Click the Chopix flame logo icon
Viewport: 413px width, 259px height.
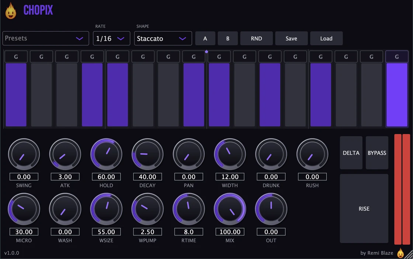(11, 11)
